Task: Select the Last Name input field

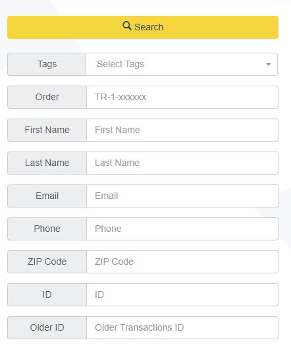Action: [182, 163]
